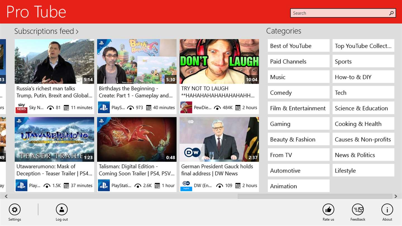Browse the Causes & Non-profits category
The image size is (402, 226).
363,139
